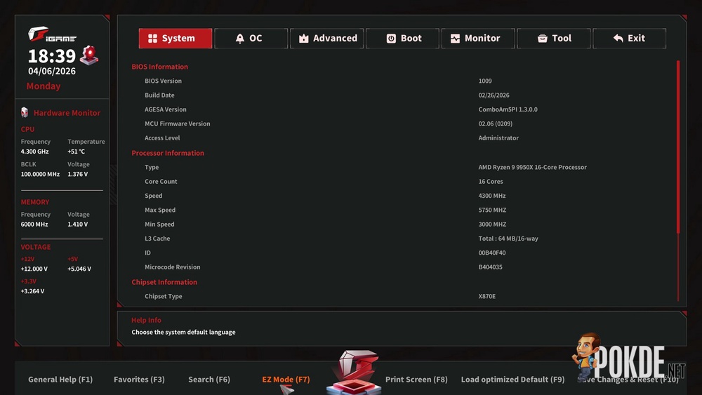Click the red mascot icon beside the clock

pyautogui.click(x=89, y=55)
